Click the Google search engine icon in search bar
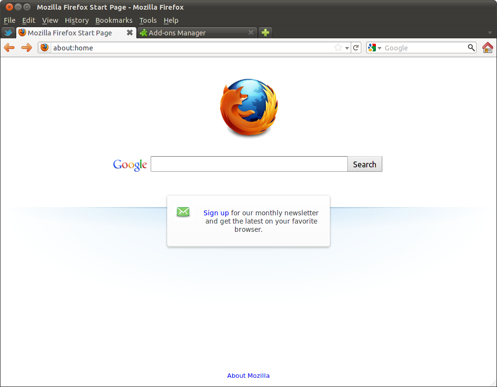Image resolution: width=497 pixels, height=387 pixels. (372, 48)
